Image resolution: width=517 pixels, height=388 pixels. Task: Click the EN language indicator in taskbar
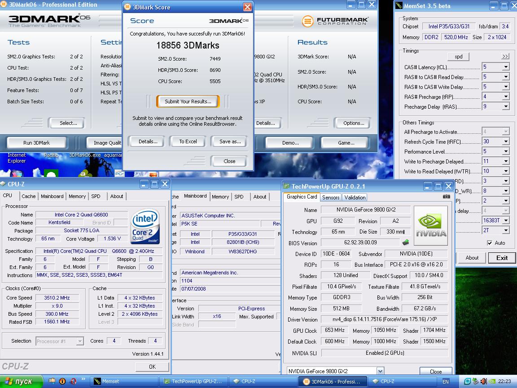click(446, 381)
